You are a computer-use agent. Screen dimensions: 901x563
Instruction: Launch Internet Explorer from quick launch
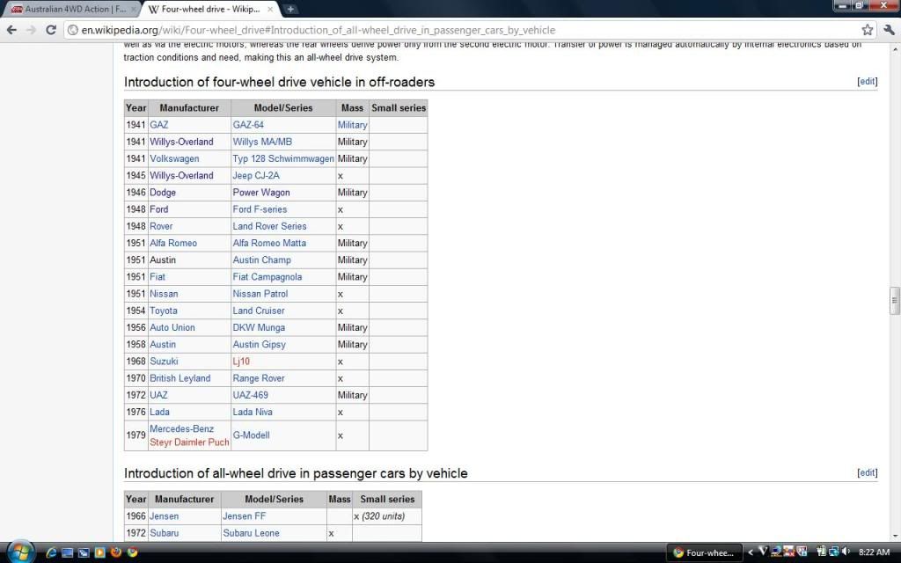[x=51, y=552]
